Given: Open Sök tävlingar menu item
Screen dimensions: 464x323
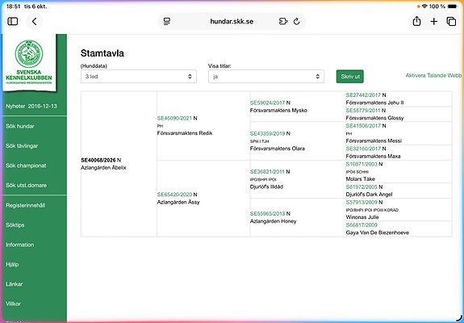Looking at the screenshot, I should pos(22,146).
